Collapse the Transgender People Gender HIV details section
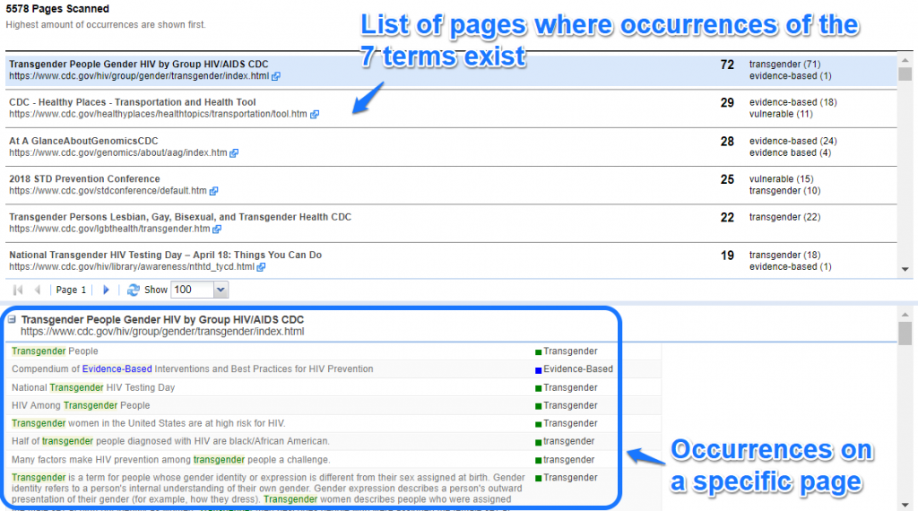 pyautogui.click(x=12, y=320)
